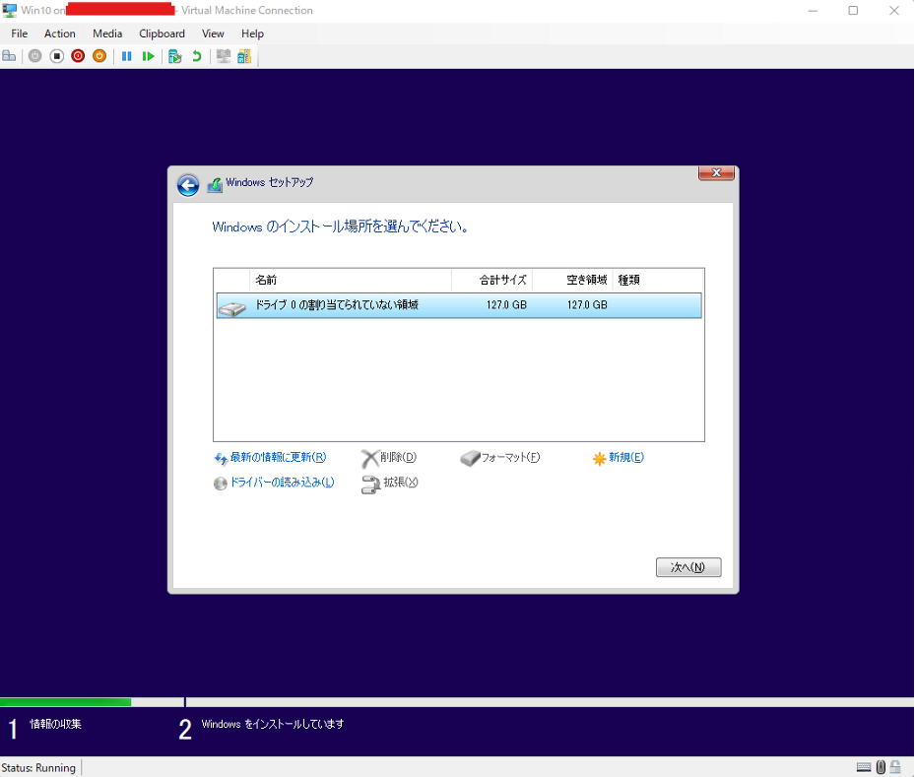916x777 pixels.
Task: Click the lock status icon in status bar
Action: tap(895, 767)
